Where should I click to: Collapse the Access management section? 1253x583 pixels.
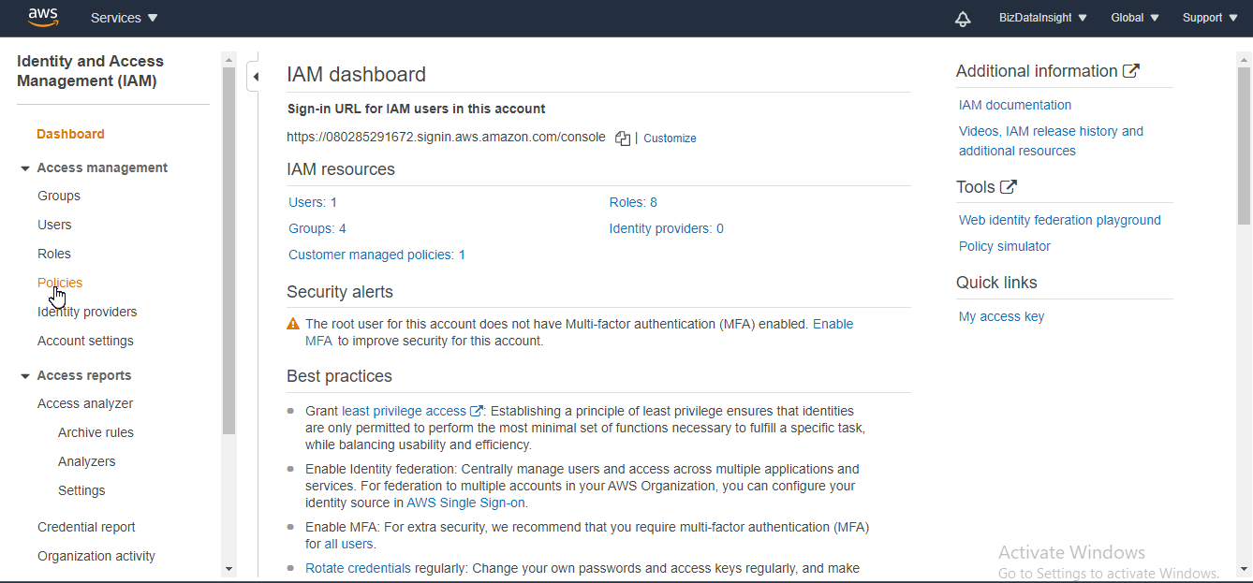click(24, 168)
